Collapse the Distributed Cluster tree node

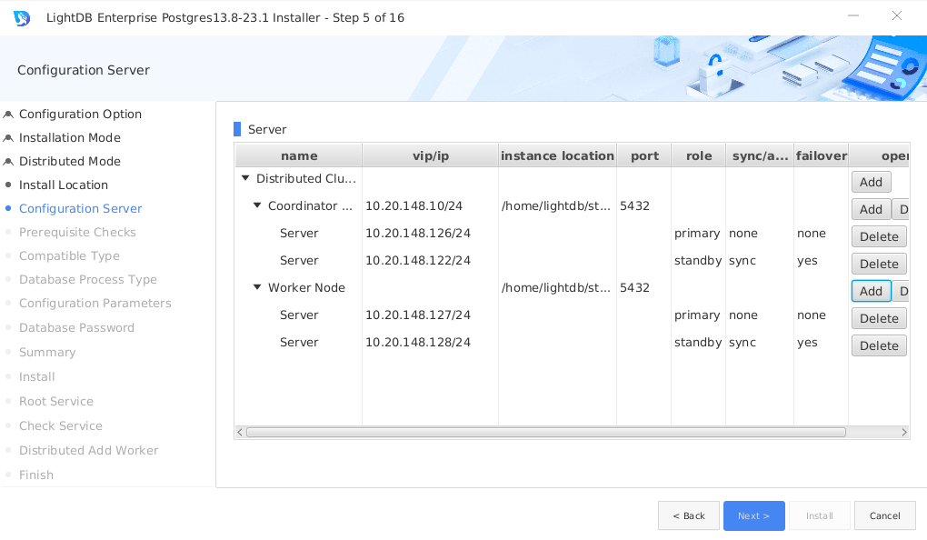click(x=245, y=178)
